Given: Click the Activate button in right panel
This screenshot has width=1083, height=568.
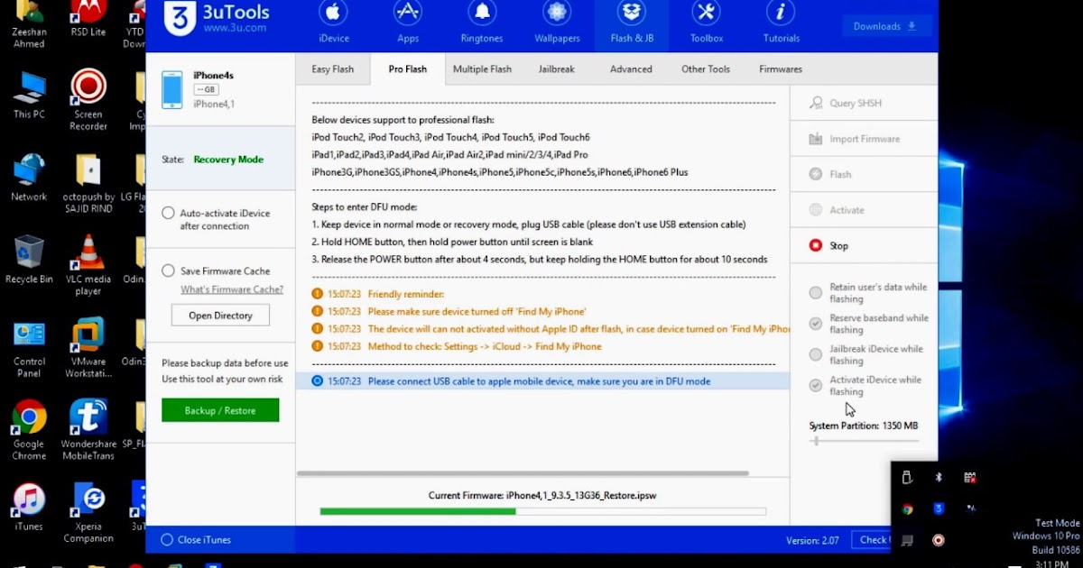Looking at the screenshot, I should coord(864,210).
